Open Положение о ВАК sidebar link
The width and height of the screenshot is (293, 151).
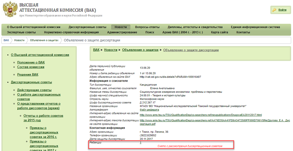[31, 62]
